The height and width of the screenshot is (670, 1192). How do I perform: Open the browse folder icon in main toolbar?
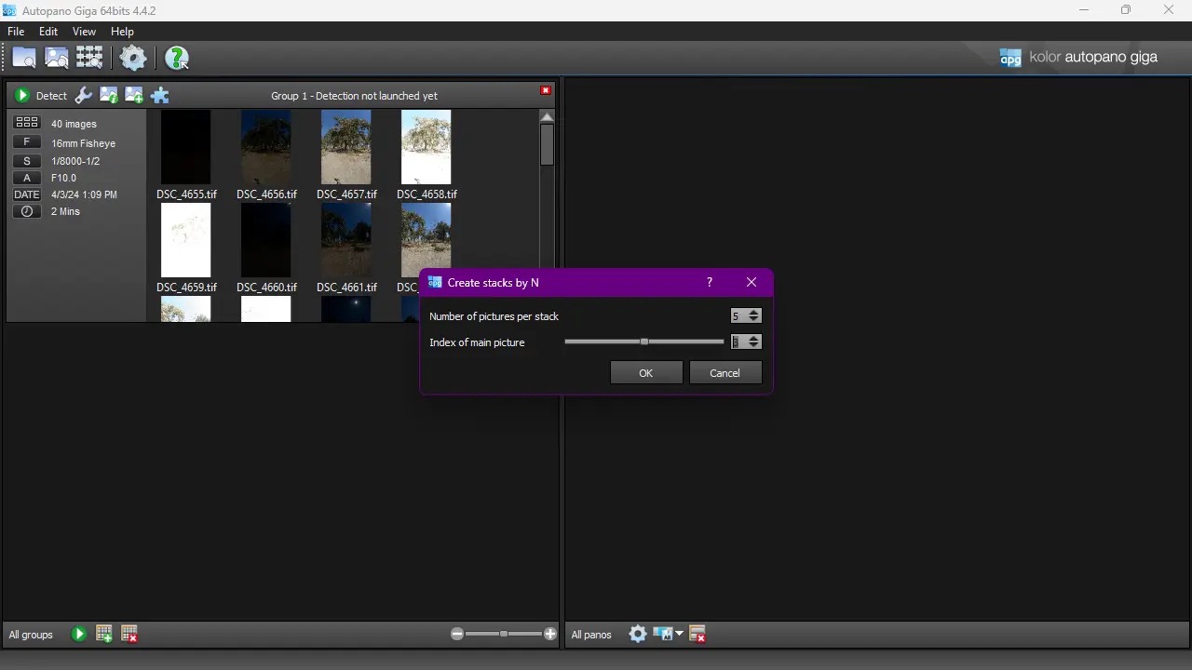click(x=24, y=58)
